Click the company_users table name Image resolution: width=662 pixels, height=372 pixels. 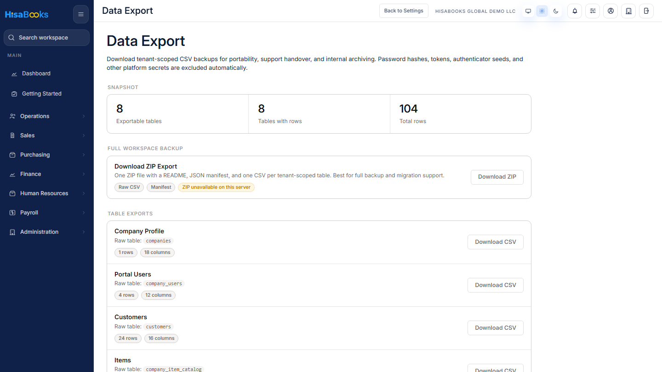[x=164, y=284]
